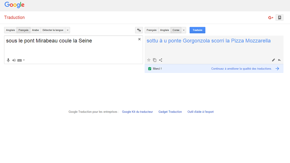Copy the translated text
Viewport: 290px width, 163px height.
(x=155, y=60)
